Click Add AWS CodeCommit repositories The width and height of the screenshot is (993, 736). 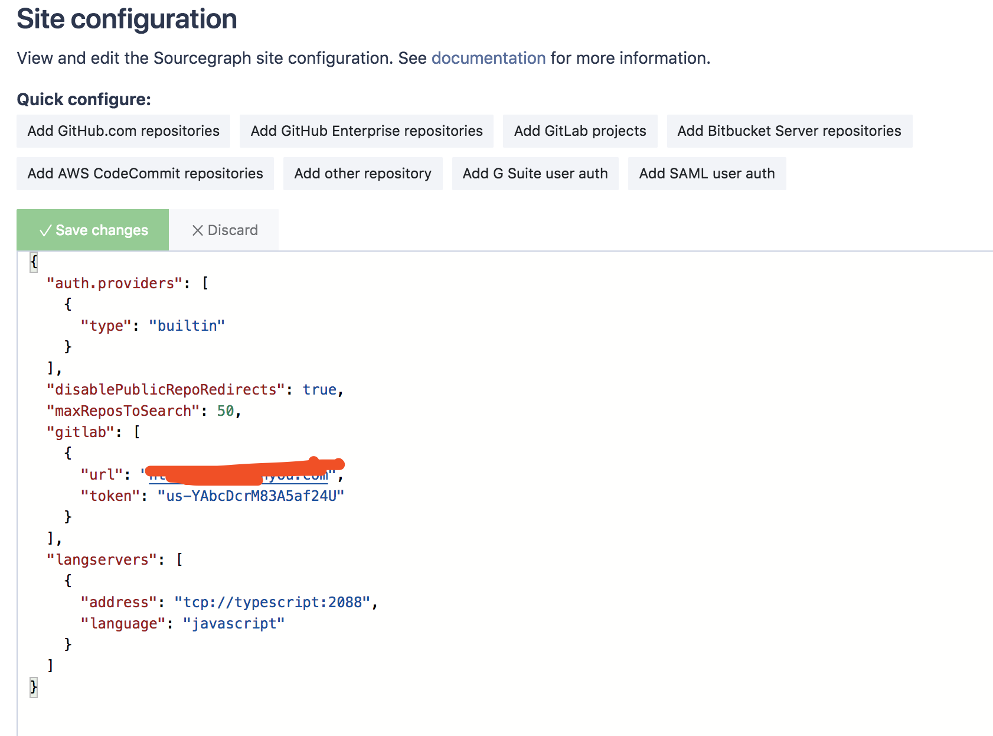tap(145, 174)
